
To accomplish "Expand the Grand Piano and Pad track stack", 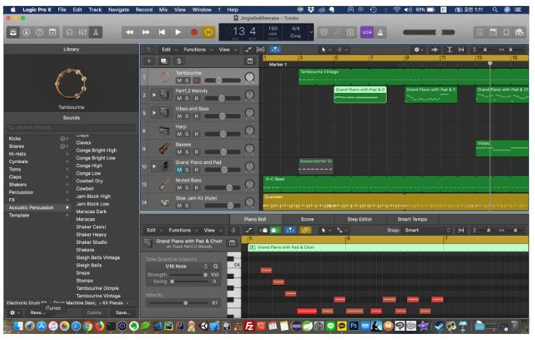I will 154,166.
